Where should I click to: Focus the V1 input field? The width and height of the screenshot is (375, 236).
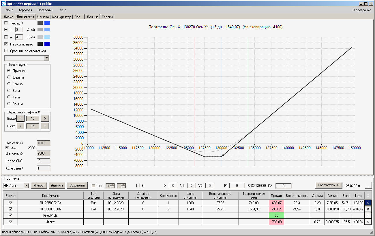(191, 186)
